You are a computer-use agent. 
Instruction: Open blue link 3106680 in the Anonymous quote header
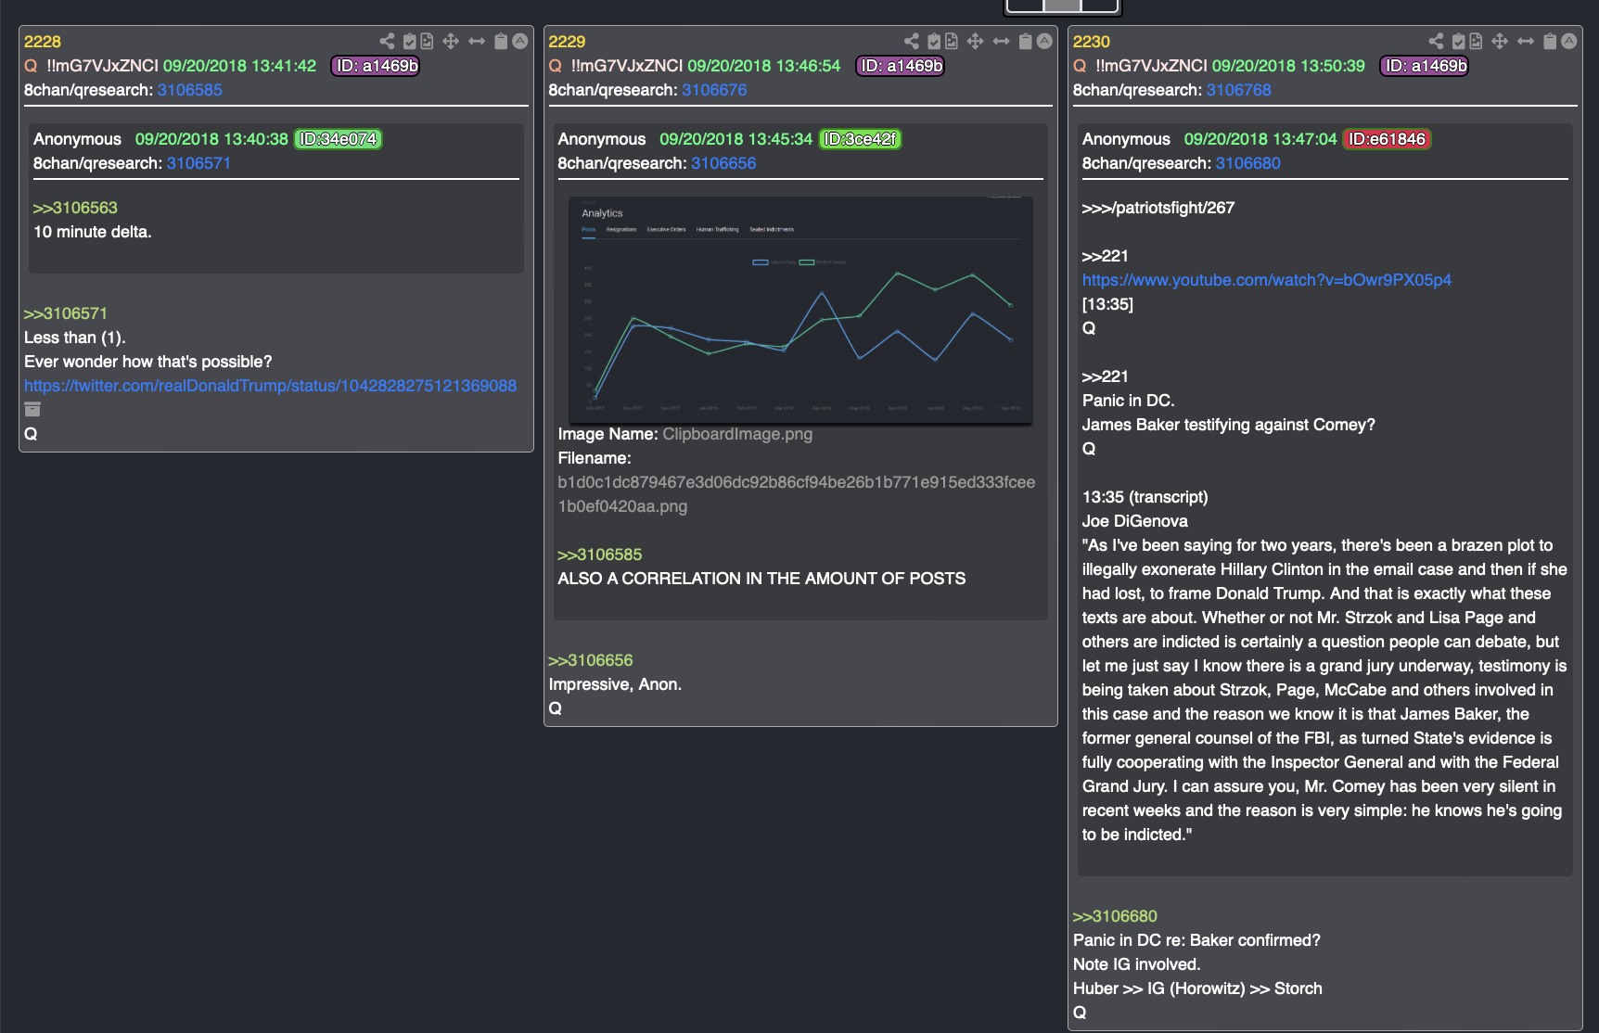pos(1248,163)
